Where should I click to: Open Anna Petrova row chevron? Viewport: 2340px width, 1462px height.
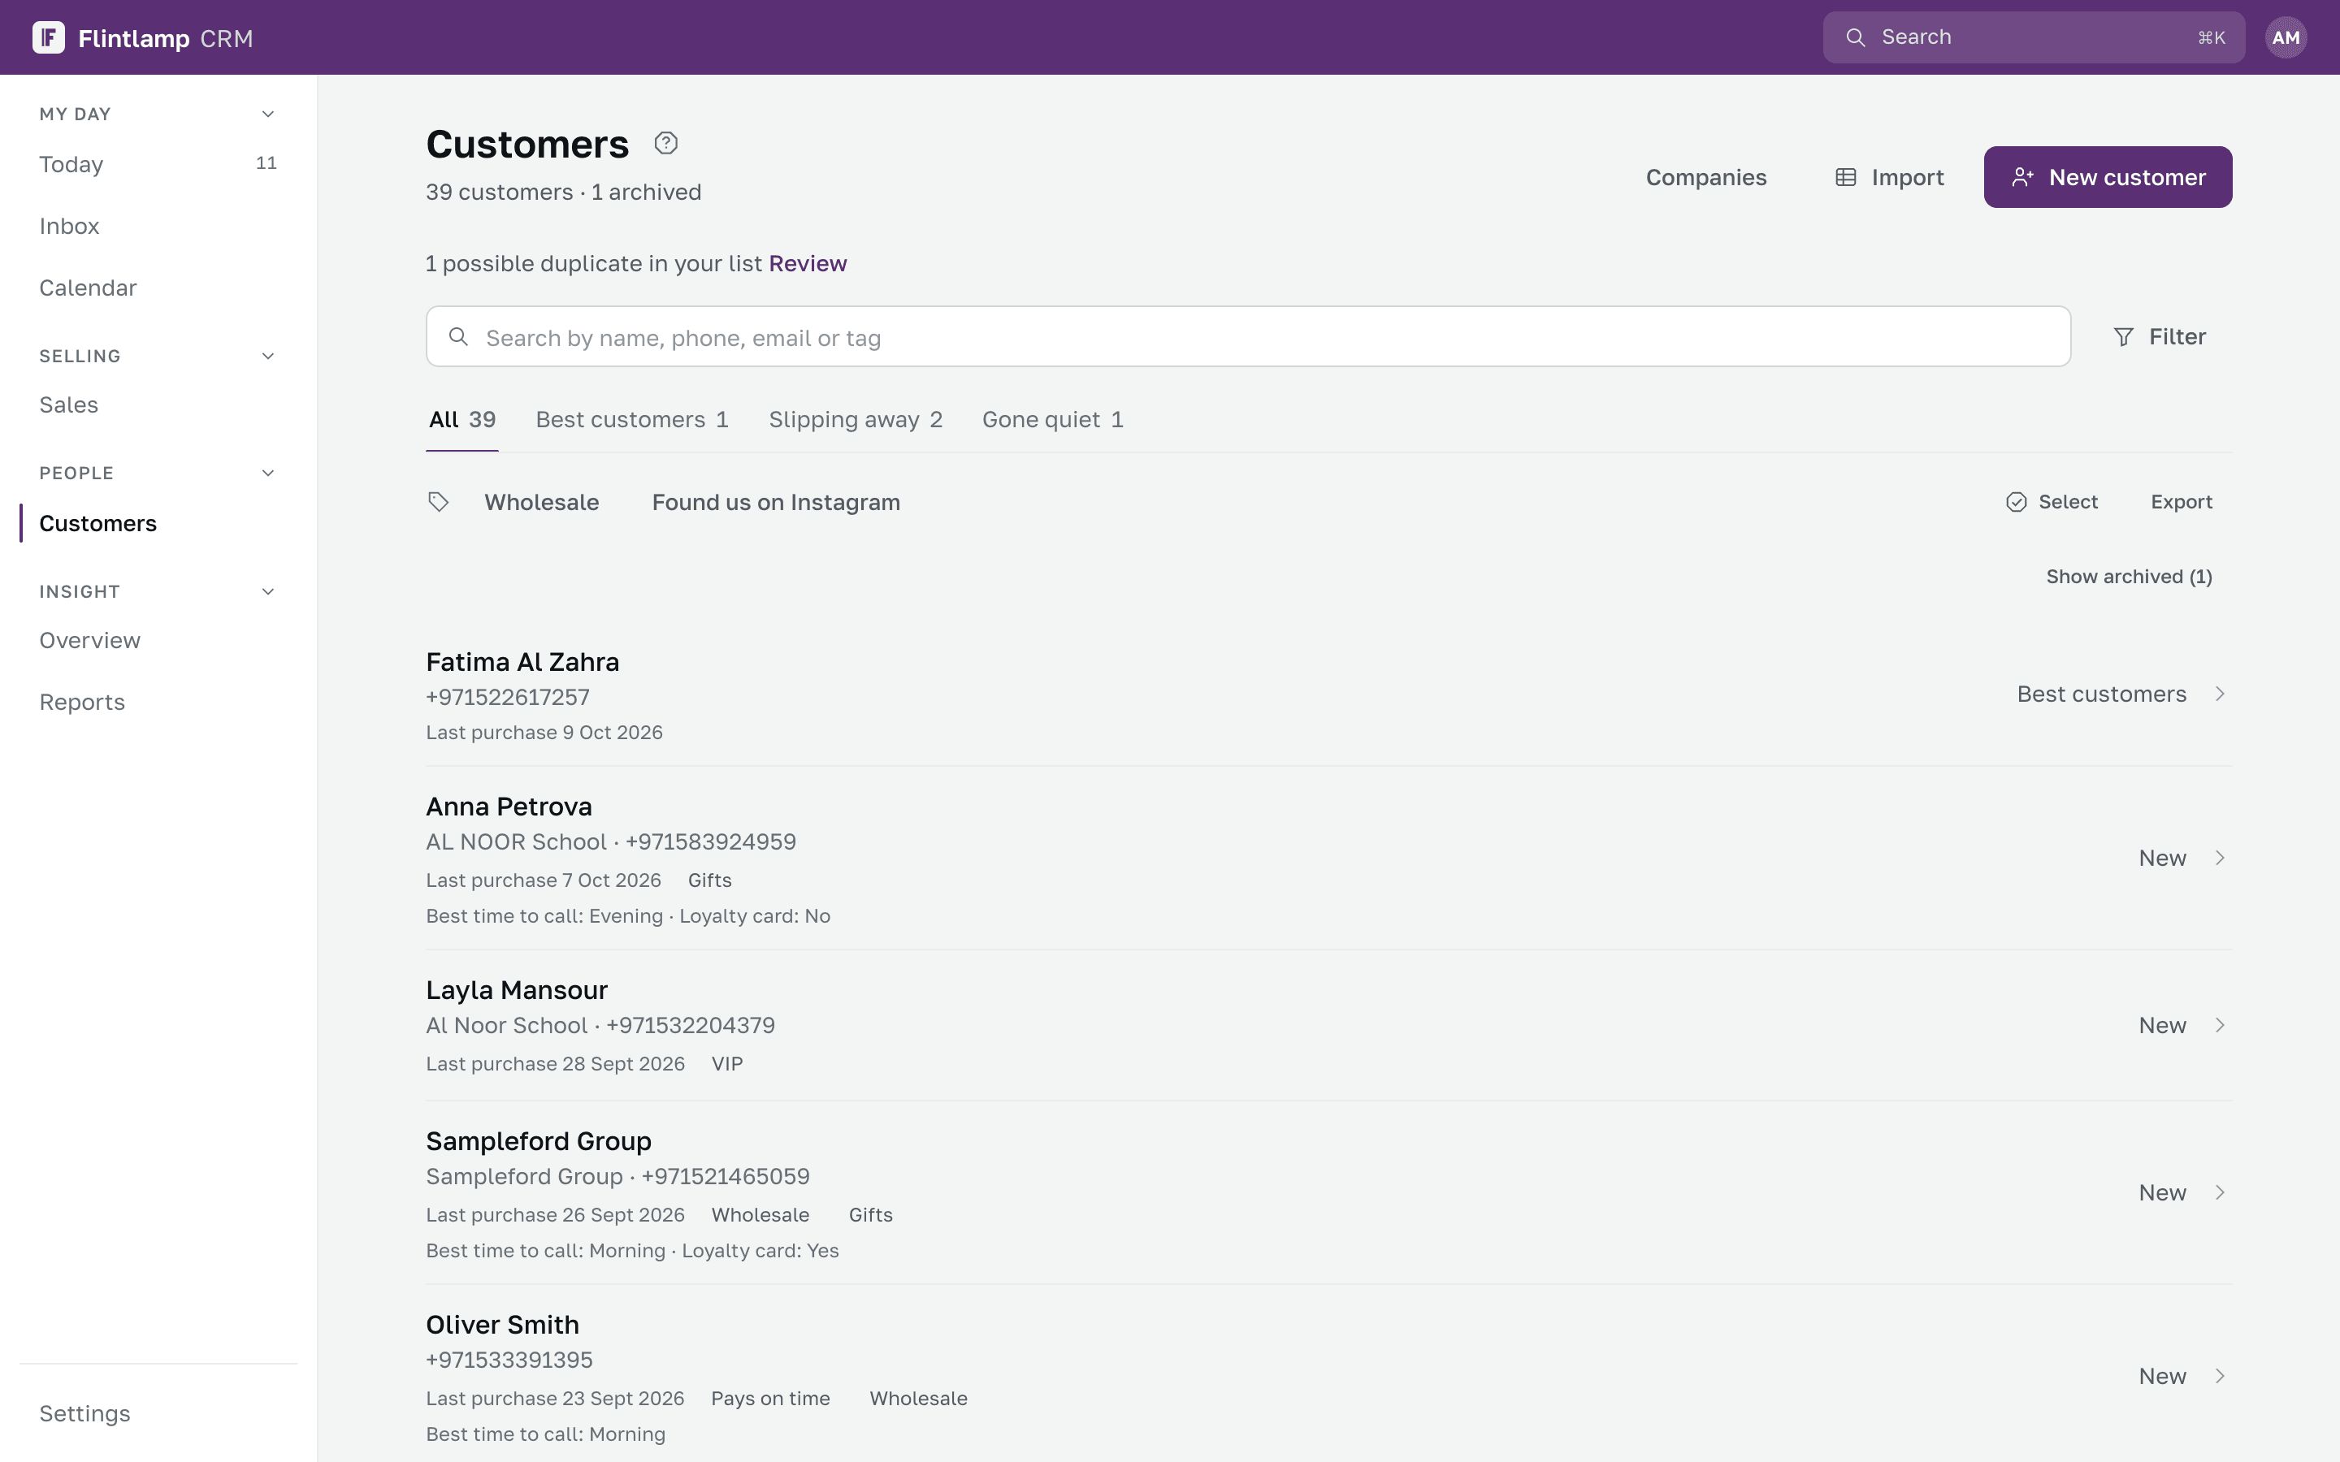2220,858
